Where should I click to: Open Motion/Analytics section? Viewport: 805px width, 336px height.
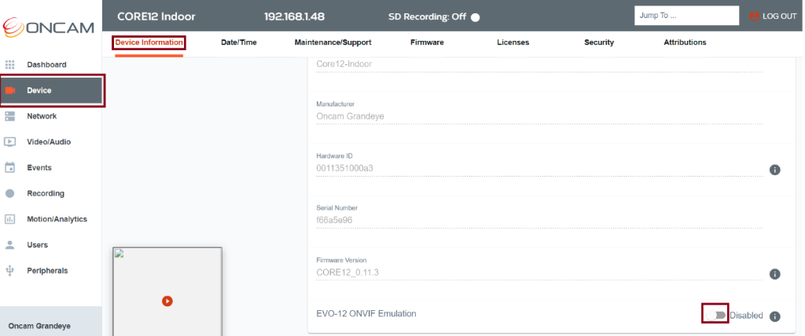[51, 219]
